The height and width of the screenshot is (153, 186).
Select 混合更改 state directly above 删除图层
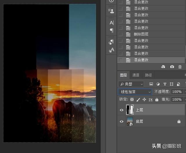tap(151, 28)
